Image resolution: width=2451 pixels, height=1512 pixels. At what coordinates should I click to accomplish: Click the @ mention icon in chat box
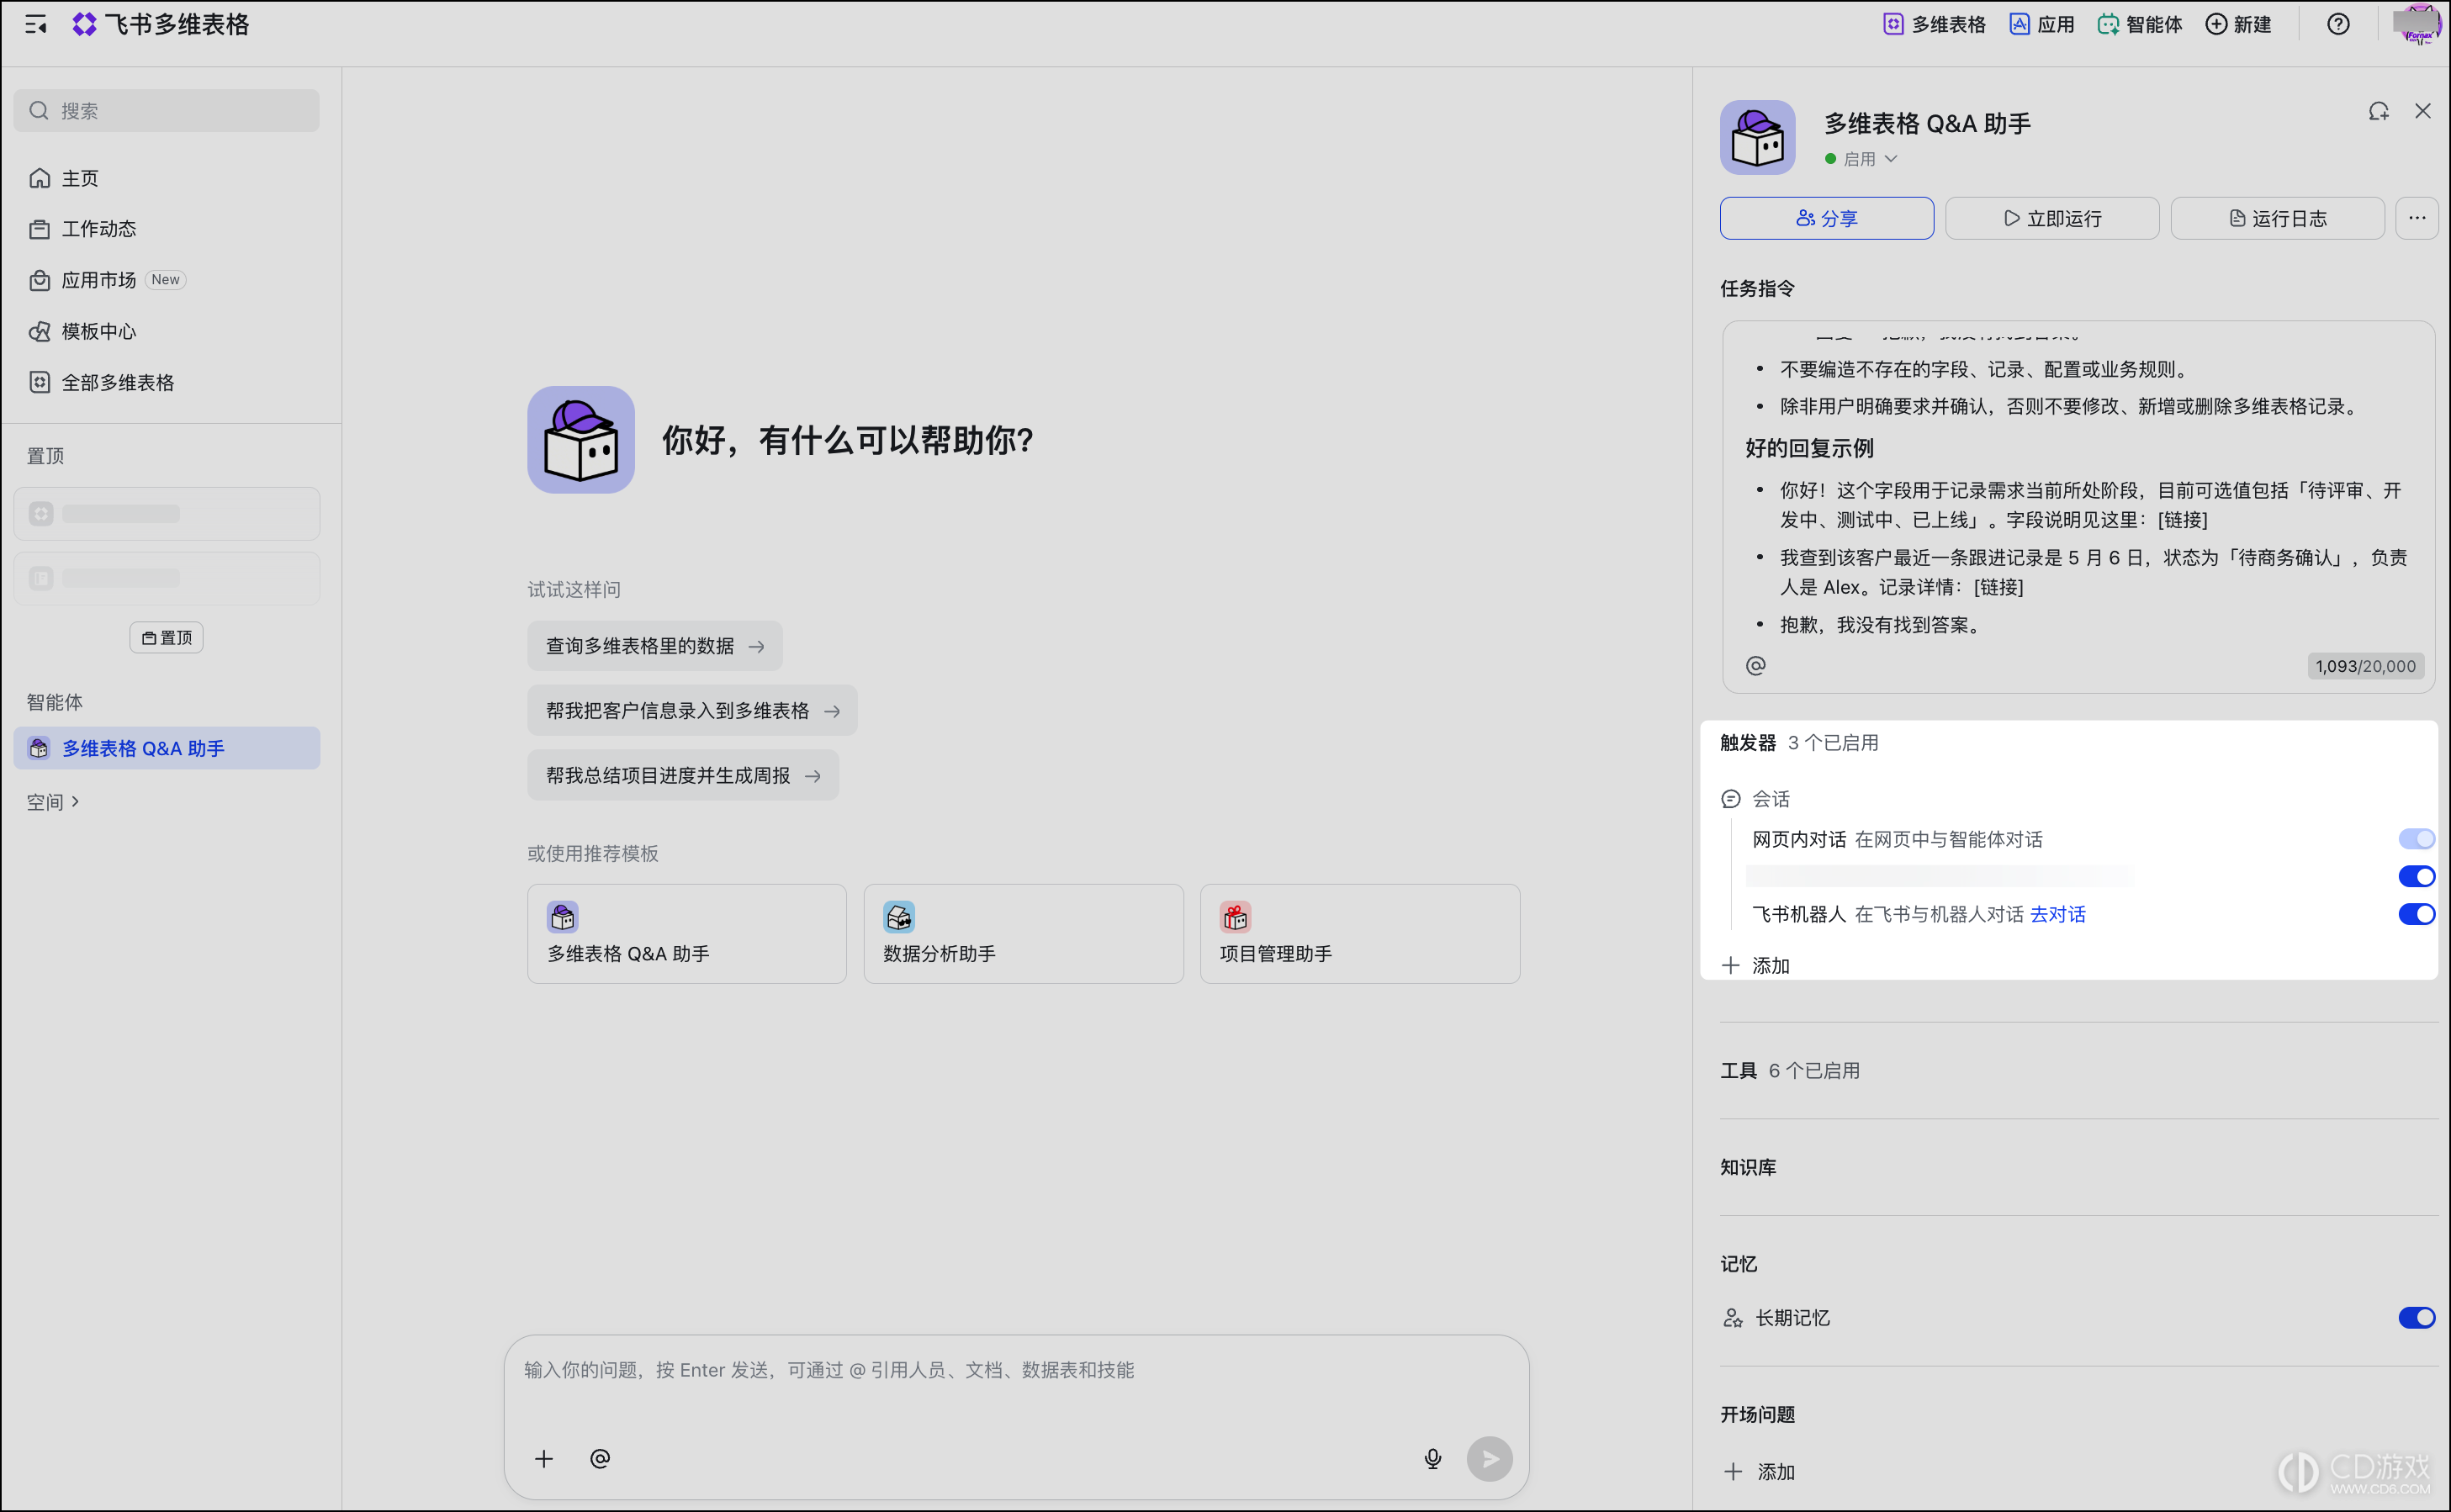[600, 1459]
